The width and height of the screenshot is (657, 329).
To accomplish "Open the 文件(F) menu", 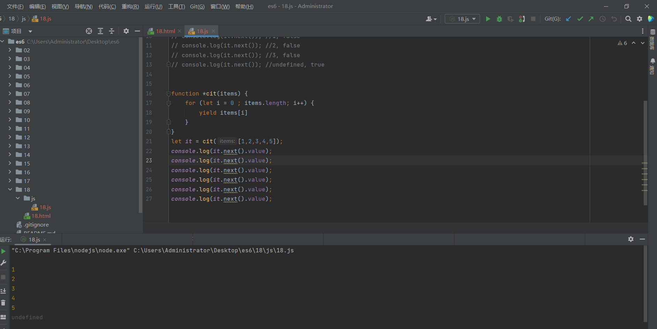I will pyautogui.click(x=15, y=6).
